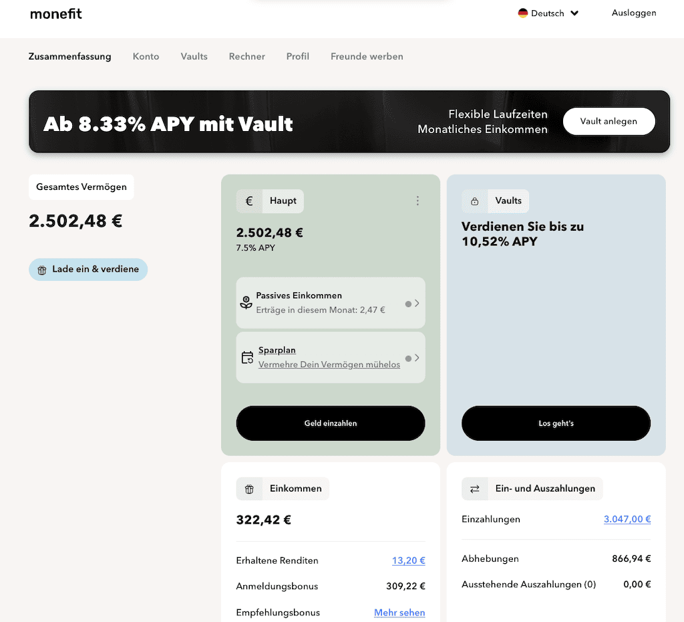This screenshot has width=684, height=622.
Task: Log out via Ausloggen
Action: coord(633,13)
